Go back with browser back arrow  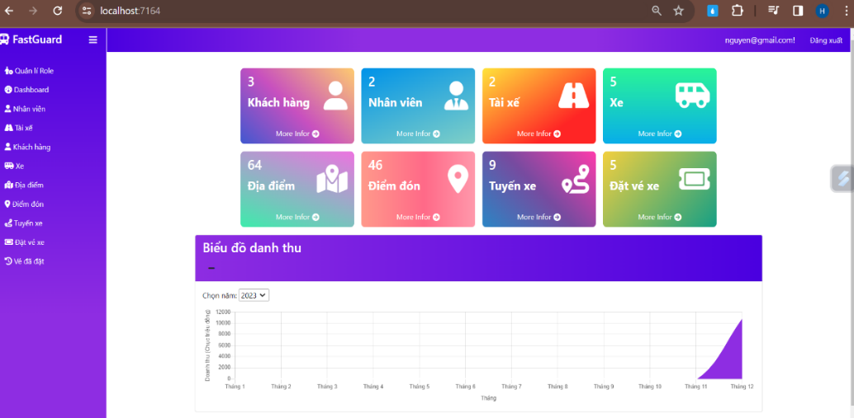9,11
